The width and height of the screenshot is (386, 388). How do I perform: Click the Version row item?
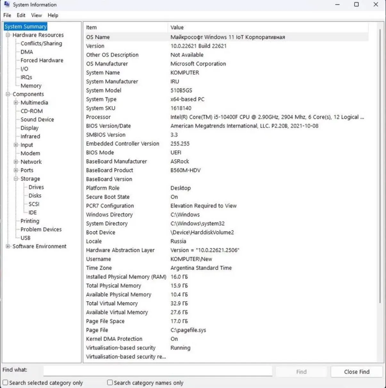click(95, 46)
